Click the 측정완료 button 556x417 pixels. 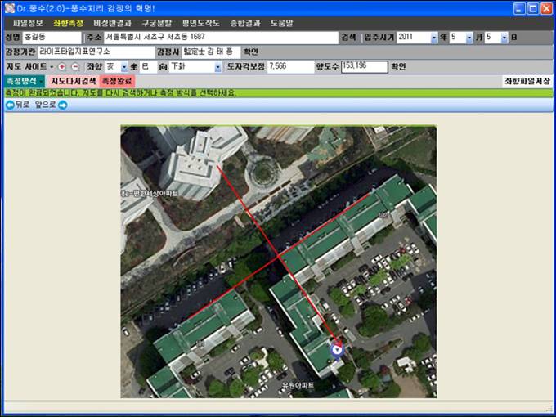118,81
